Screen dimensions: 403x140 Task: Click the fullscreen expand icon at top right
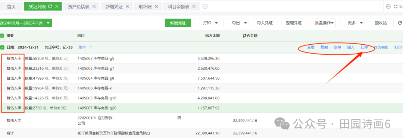click(x=396, y=7)
